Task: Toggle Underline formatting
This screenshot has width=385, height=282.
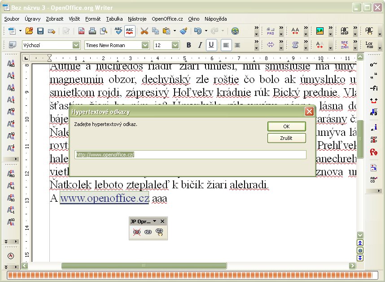Action: 211,45
